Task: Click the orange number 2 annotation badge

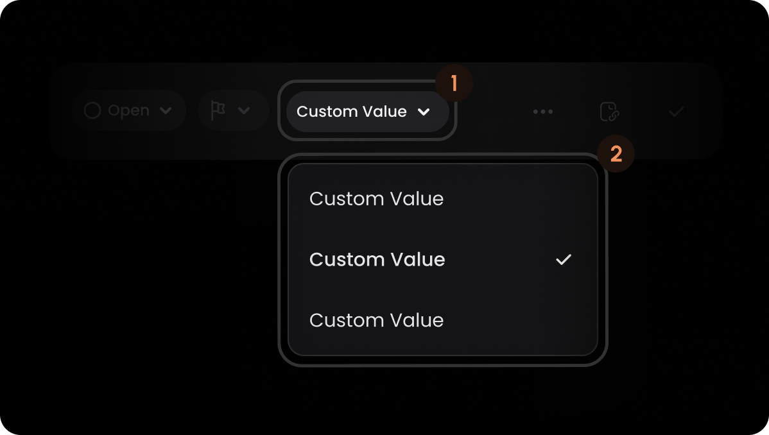Action: tap(616, 154)
